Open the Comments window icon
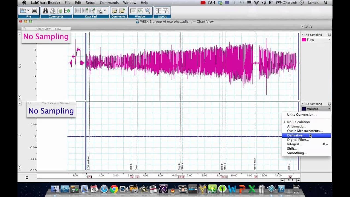Viewport: 350px width, 197px height. pos(115,11)
